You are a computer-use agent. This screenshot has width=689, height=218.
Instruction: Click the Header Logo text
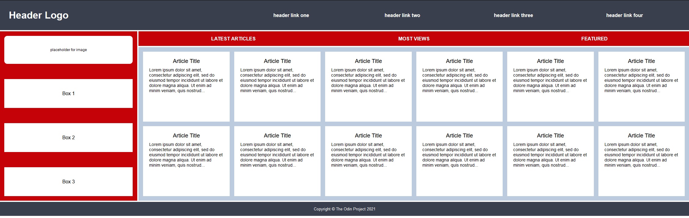pyautogui.click(x=39, y=15)
